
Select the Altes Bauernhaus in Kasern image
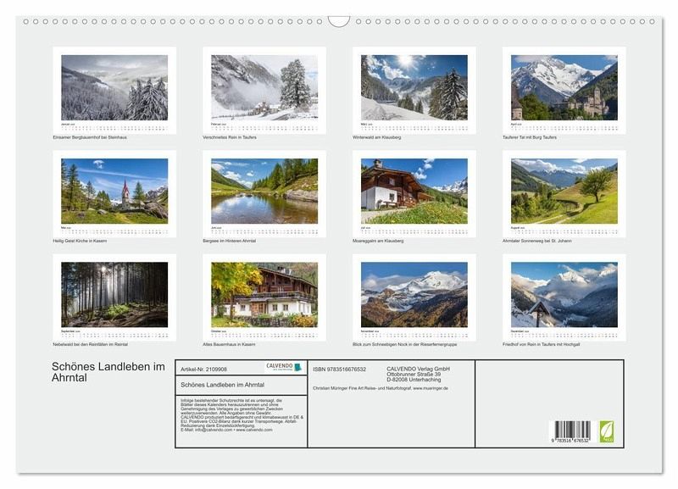pos(264,294)
